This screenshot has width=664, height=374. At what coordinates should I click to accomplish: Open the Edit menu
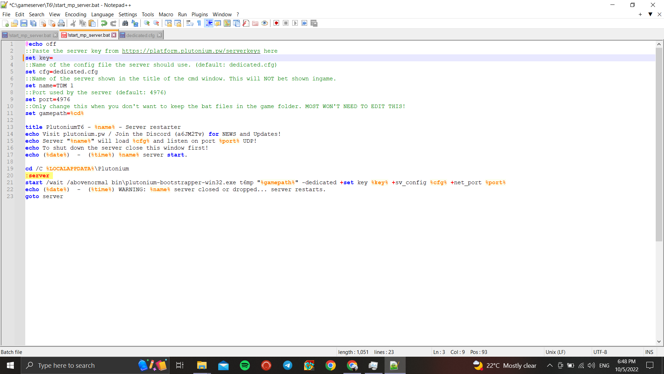pos(20,14)
